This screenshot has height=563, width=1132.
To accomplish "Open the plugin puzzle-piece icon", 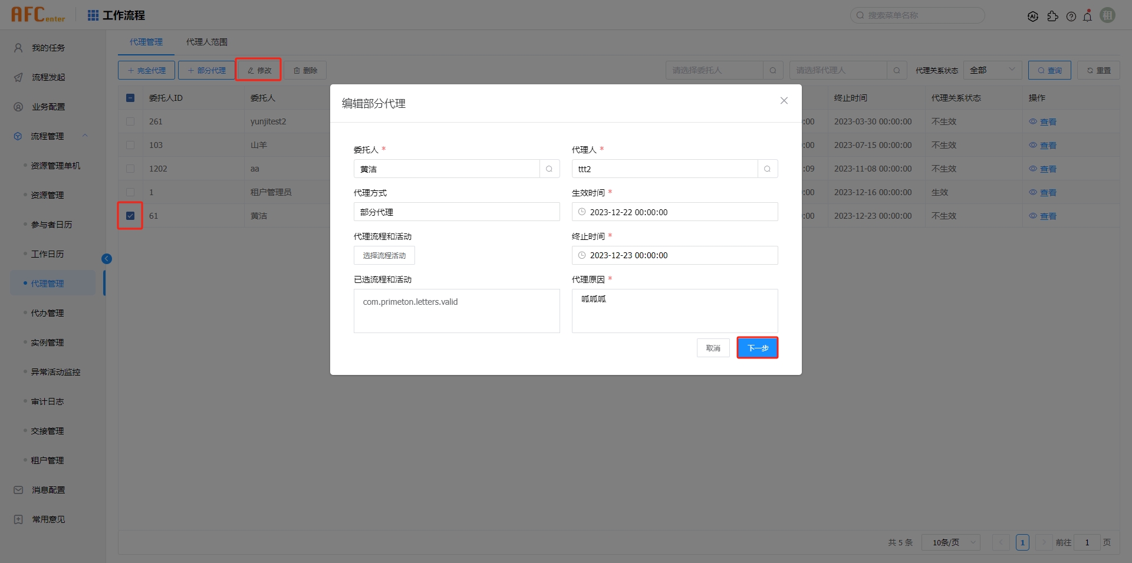I will pyautogui.click(x=1054, y=16).
